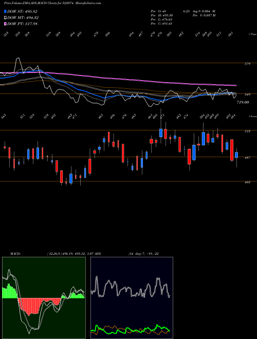Click the magenta DOW PT legend swatch
Image resolution: width=257 pixels, height=339 pixels.
[x=5, y=24]
